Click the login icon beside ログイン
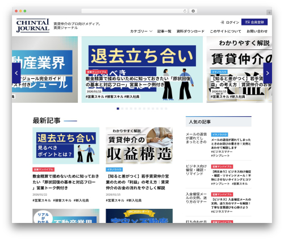The height and width of the screenshot is (240, 284). click(222, 22)
